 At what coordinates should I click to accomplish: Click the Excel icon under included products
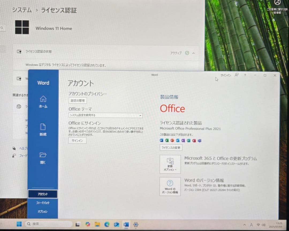click(167, 140)
